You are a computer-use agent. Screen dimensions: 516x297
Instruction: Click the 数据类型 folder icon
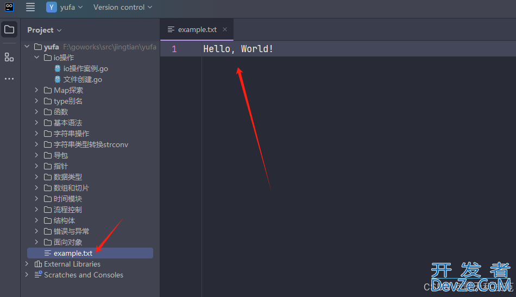pyautogui.click(x=48, y=177)
